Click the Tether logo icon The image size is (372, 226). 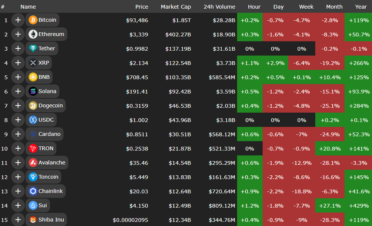pyautogui.click(x=33, y=48)
